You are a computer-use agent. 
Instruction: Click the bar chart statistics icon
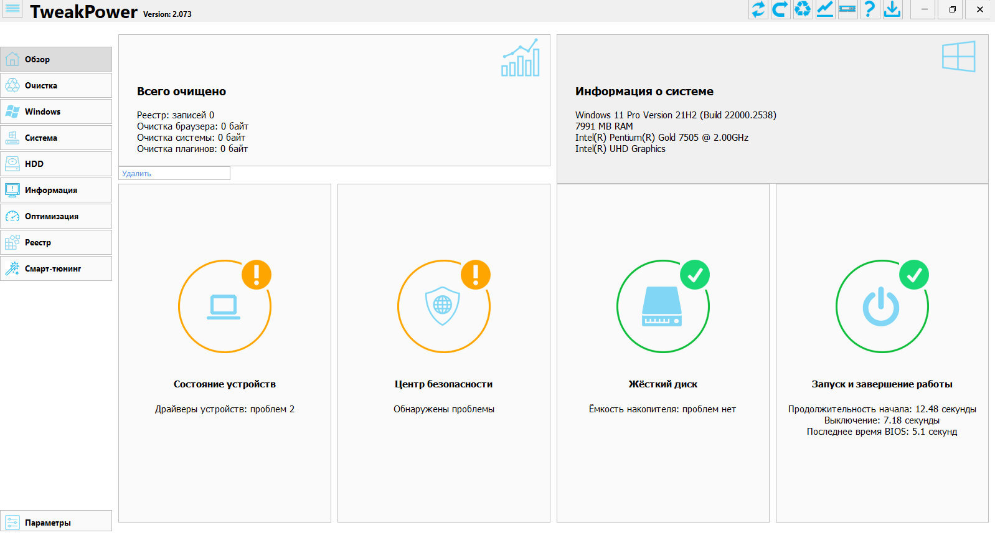point(521,58)
